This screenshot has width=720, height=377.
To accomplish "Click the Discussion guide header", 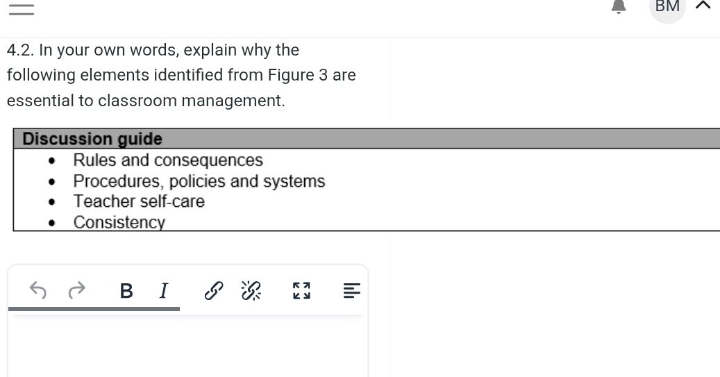I will tap(92, 139).
